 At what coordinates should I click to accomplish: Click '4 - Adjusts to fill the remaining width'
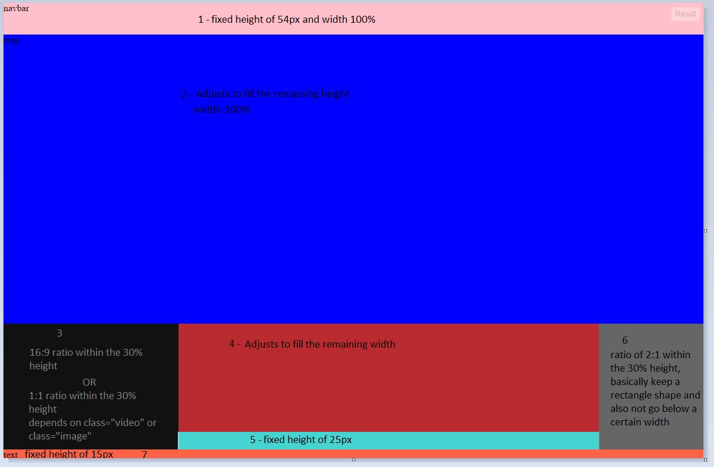[312, 344]
